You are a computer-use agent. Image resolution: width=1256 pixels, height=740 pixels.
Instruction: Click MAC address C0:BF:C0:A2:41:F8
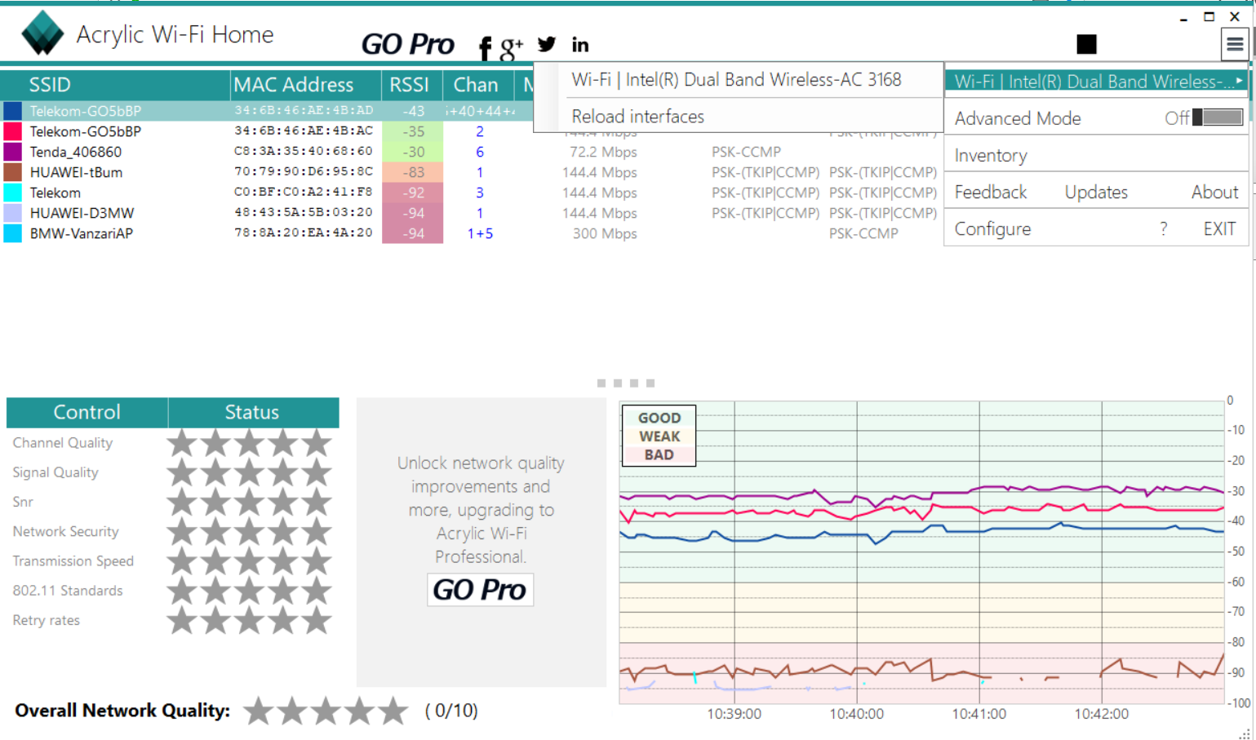(304, 193)
